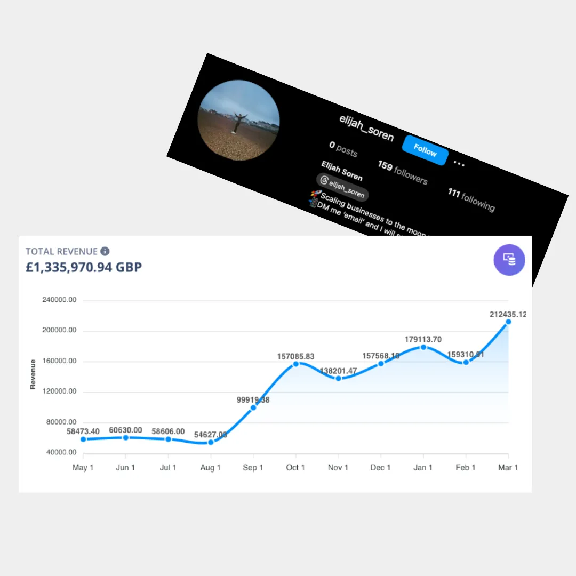Open the three-dot profile options menu
This screenshot has height=576, width=576.
(459, 163)
